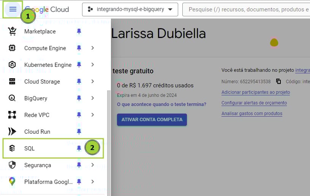Expand the Compute Engine submenu chevron
This screenshot has width=310, height=196.
click(x=93, y=48)
